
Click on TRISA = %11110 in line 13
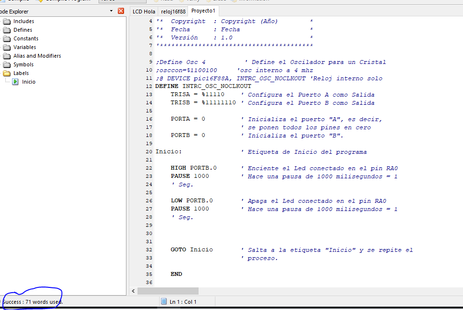tap(197, 95)
